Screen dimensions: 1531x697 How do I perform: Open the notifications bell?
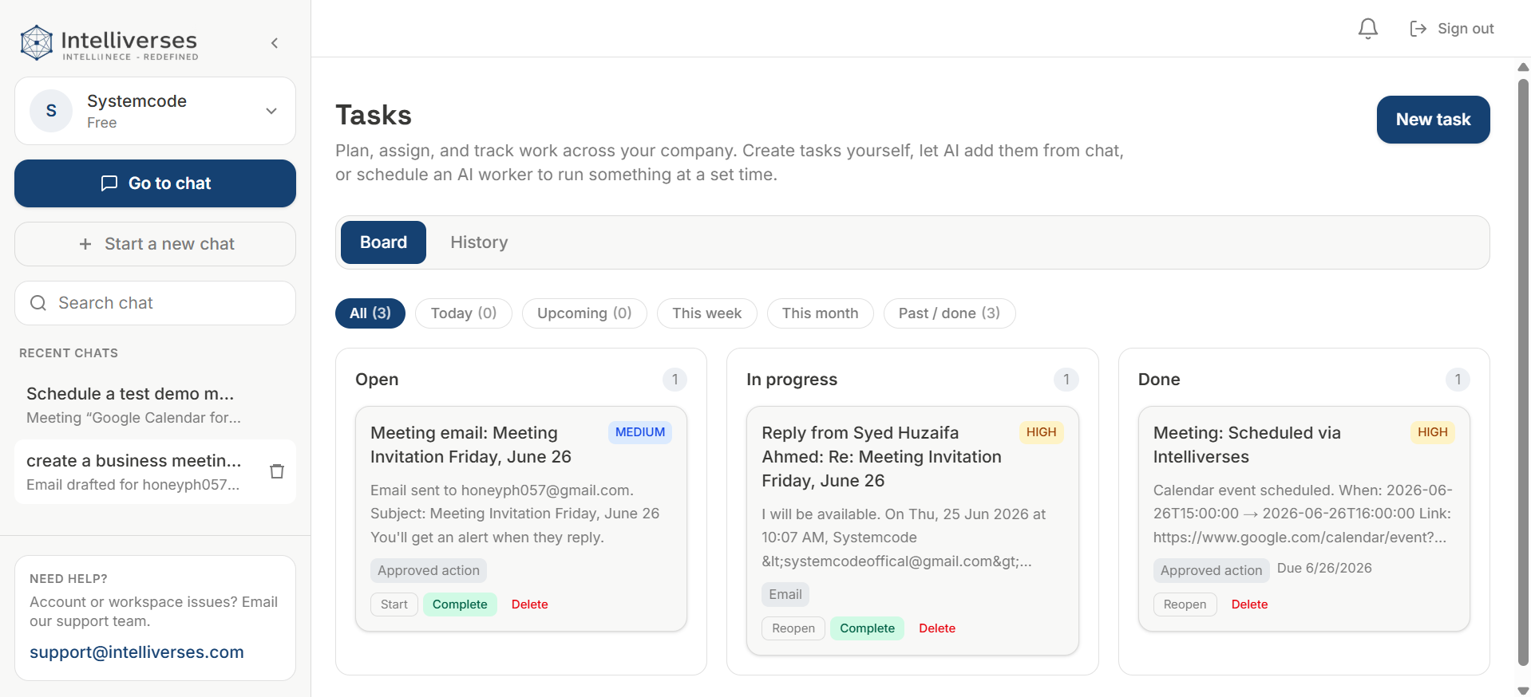1368,29
